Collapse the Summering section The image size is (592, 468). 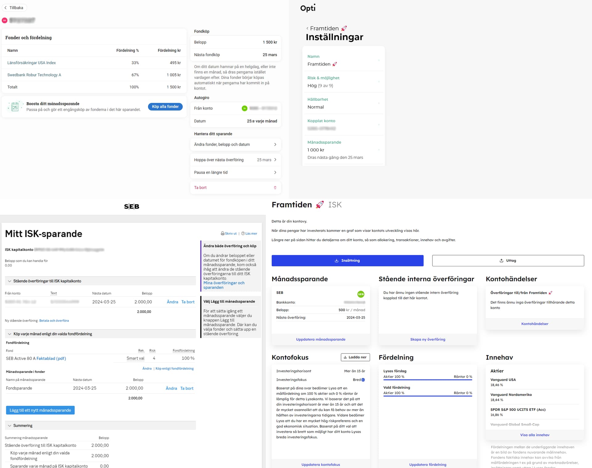tap(10, 426)
